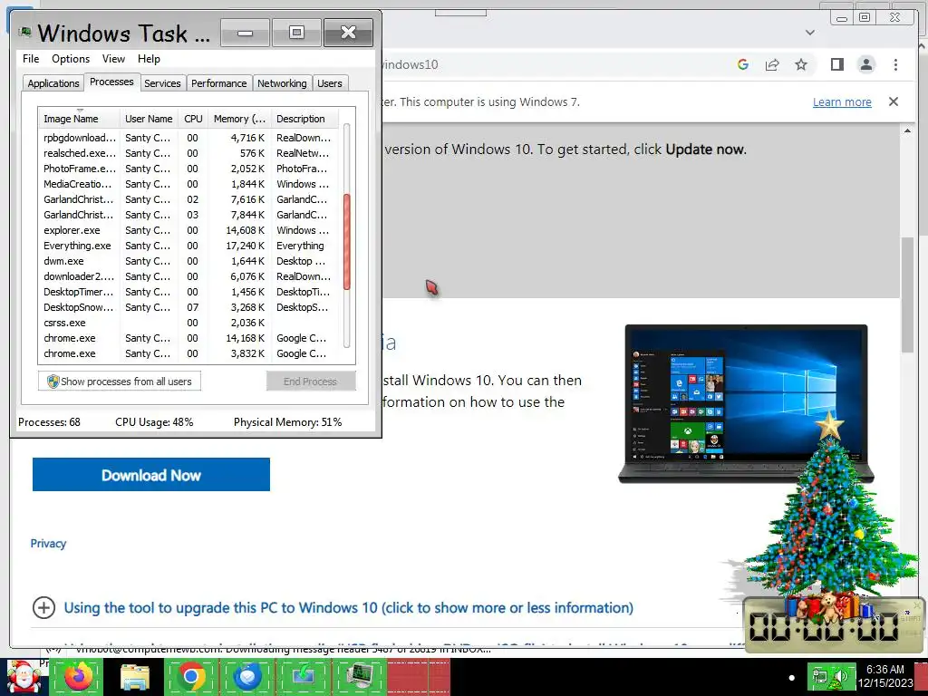
Task: Sort processes by CPU column
Action: 193,119
